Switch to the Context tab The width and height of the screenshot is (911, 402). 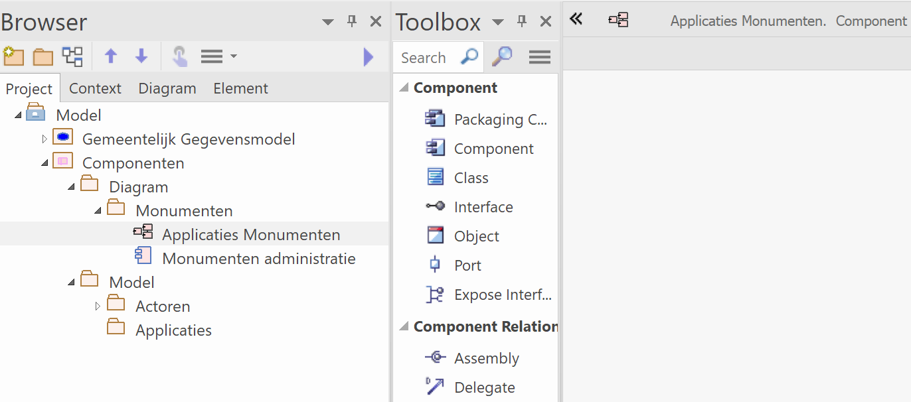click(95, 88)
